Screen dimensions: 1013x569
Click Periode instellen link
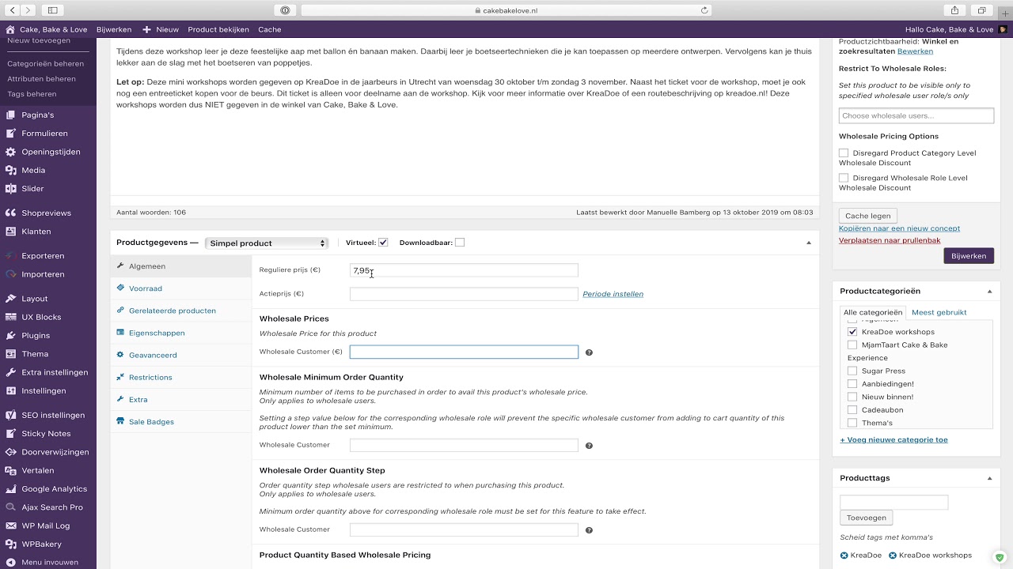point(613,294)
